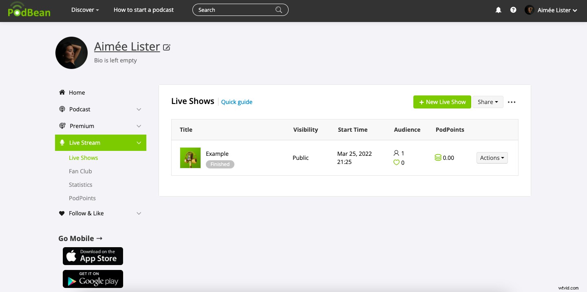587x292 pixels.
Task: Open the Actions dropdown for the Example show
Action: tap(492, 157)
